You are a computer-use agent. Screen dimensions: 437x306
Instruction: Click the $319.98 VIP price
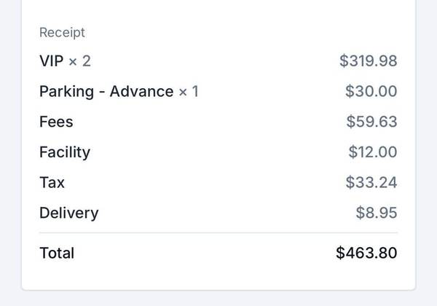pos(368,60)
